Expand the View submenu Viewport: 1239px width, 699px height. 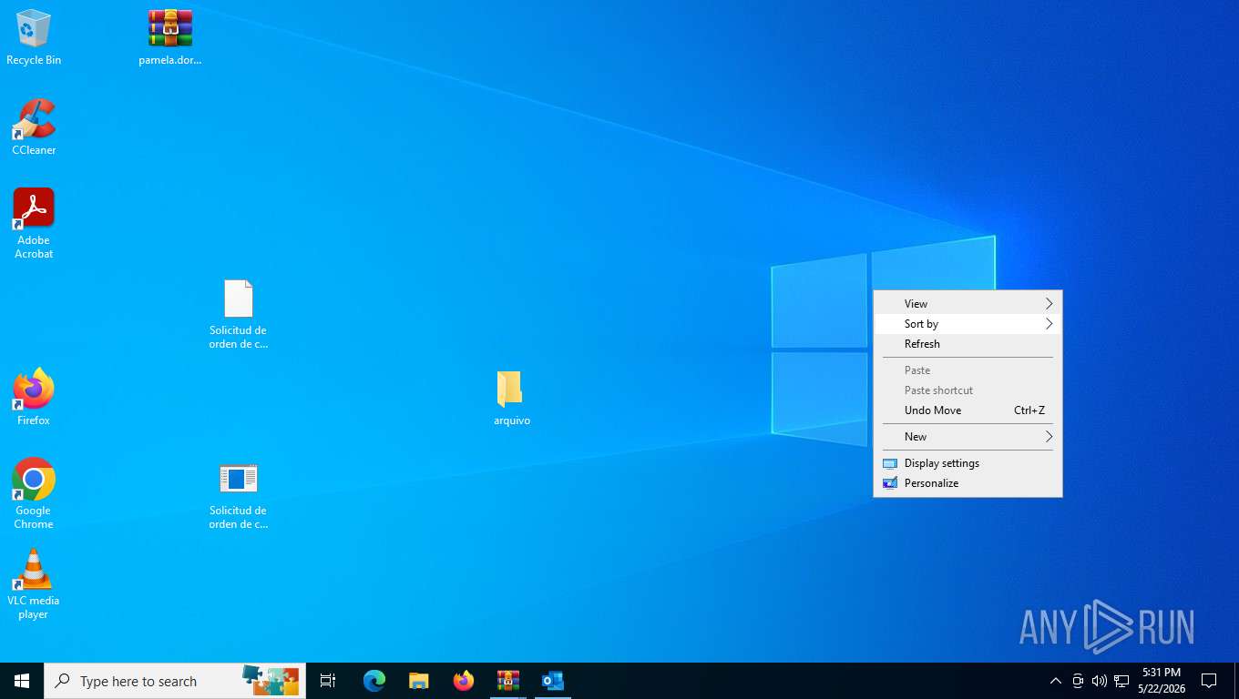pos(968,304)
